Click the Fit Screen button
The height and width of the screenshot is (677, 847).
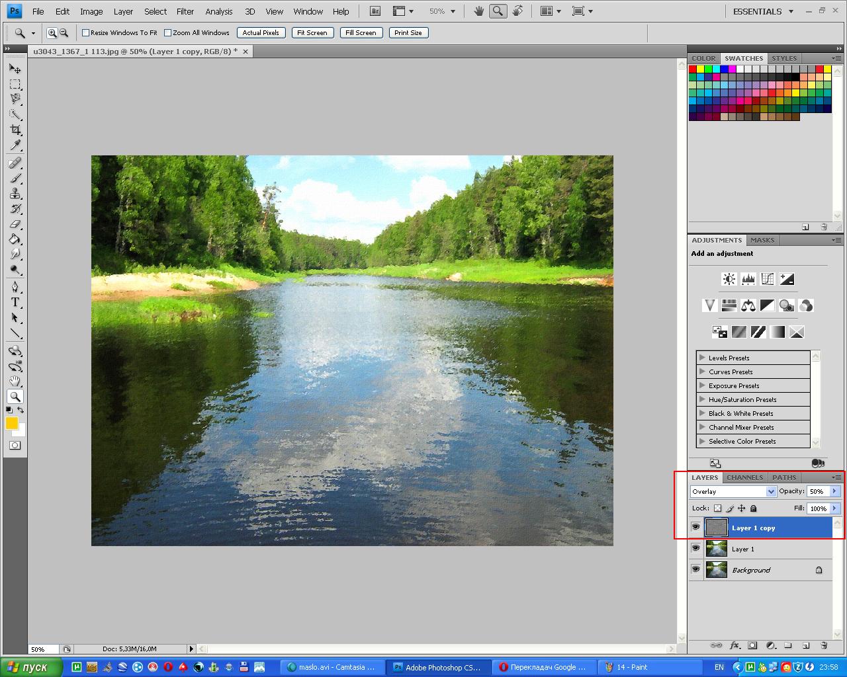click(x=312, y=32)
